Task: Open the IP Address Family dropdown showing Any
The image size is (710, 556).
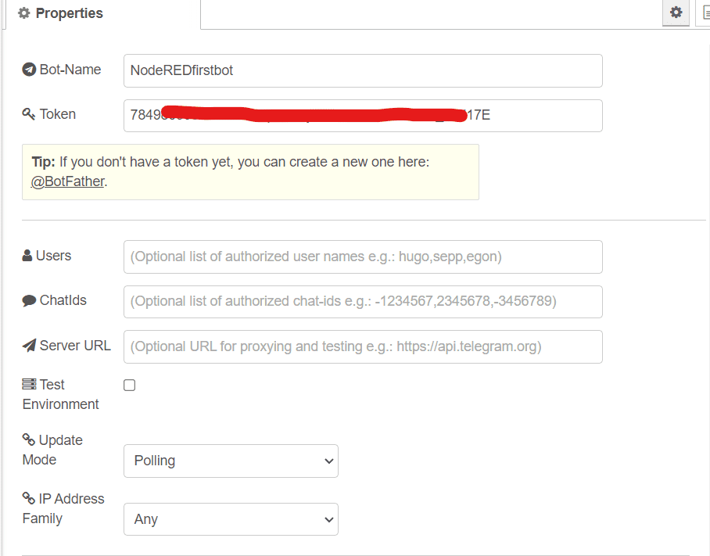Action: point(231,519)
